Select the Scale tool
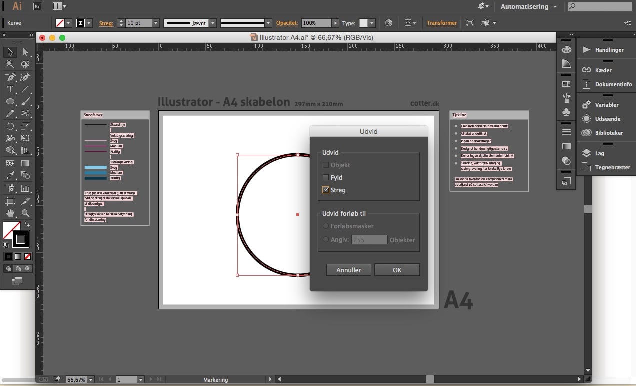636x386 pixels. (25, 126)
